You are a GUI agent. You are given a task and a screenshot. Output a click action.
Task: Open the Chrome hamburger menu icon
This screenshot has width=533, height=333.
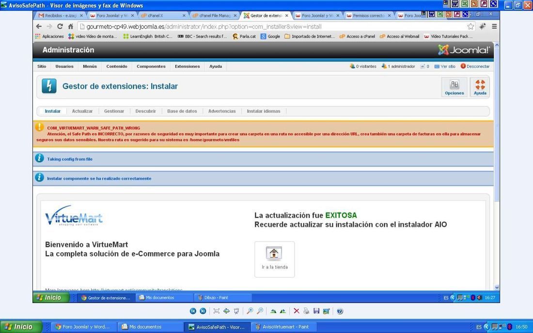pos(494,26)
